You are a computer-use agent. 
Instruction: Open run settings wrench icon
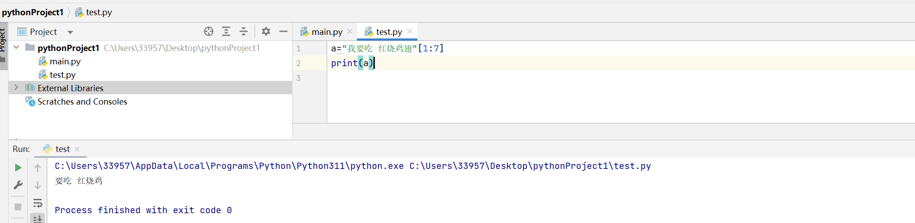(x=18, y=185)
